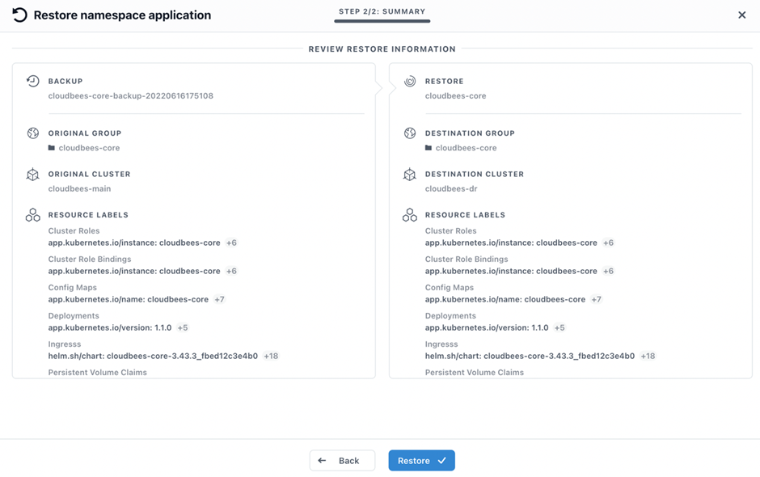This screenshot has width=760, height=477.
Task: Click Cluster Roles instance label in Restore panel
Action: pyautogui.click(x=511, y=243)
